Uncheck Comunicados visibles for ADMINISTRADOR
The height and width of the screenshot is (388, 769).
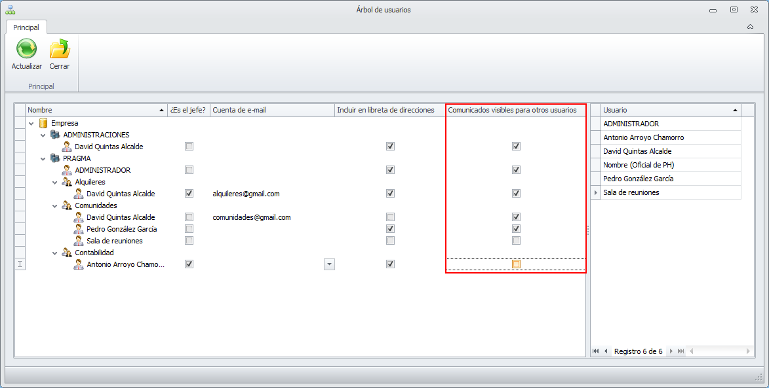click(516, 169)
